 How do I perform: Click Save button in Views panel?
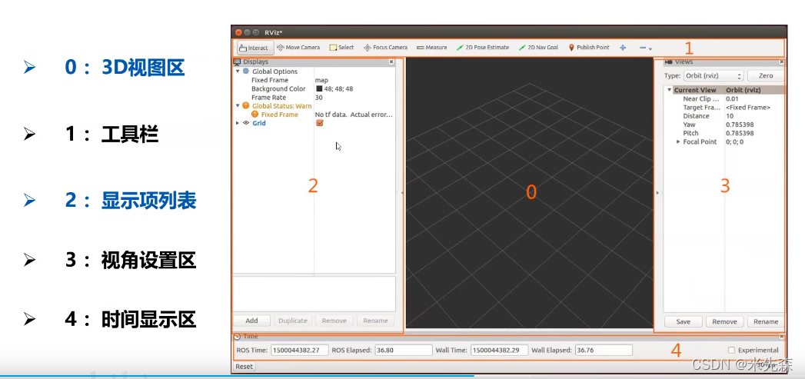[x=683, y=321]
